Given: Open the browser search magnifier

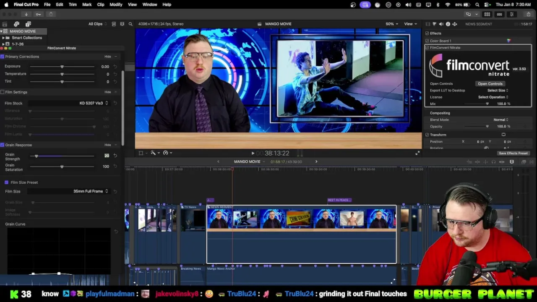Looking at the screenshot, I should point(130,24).
